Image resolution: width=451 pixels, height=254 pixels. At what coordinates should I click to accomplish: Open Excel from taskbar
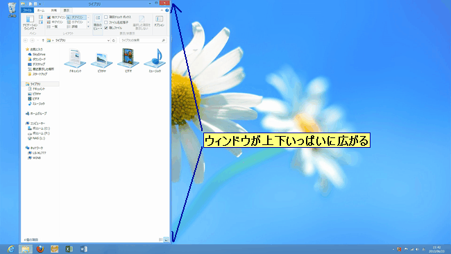click(69, 249)
